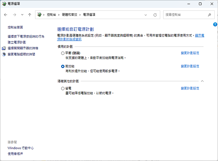This screenshot has width=218, height=161.
Task: Select the 省電 power plan radio
Action: pyautogui.click(x=63, y=88)
